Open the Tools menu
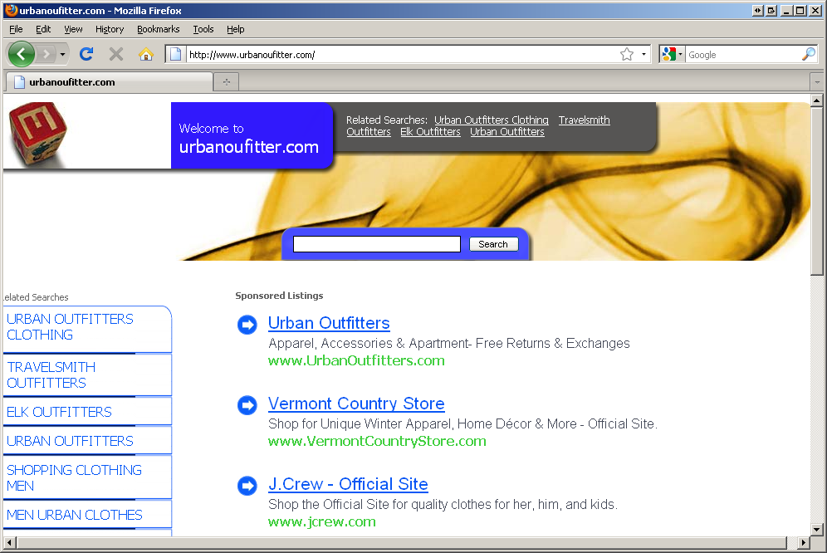The image size is (827, 553). click(x=203, y=29)
